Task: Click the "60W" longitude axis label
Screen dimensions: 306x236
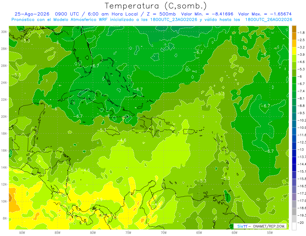Action: [235, 233]
